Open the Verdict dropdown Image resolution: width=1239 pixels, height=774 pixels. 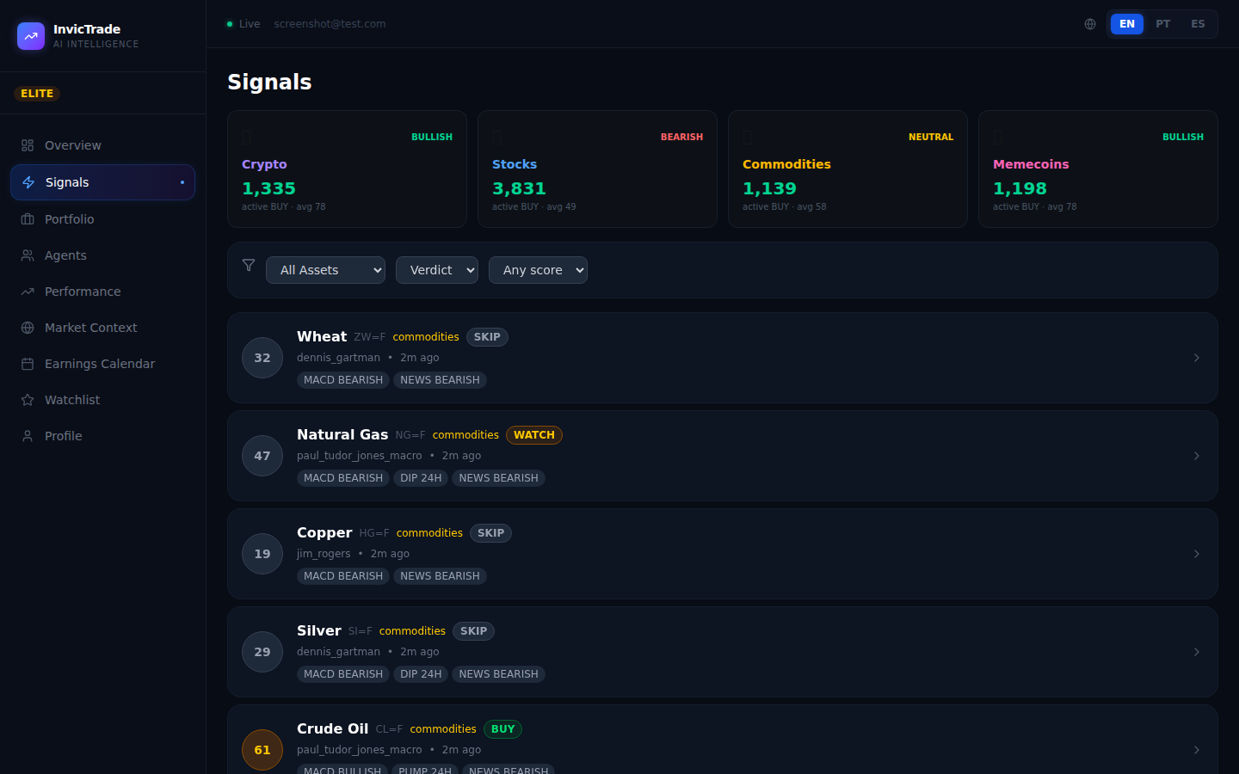tap(436, 269)
